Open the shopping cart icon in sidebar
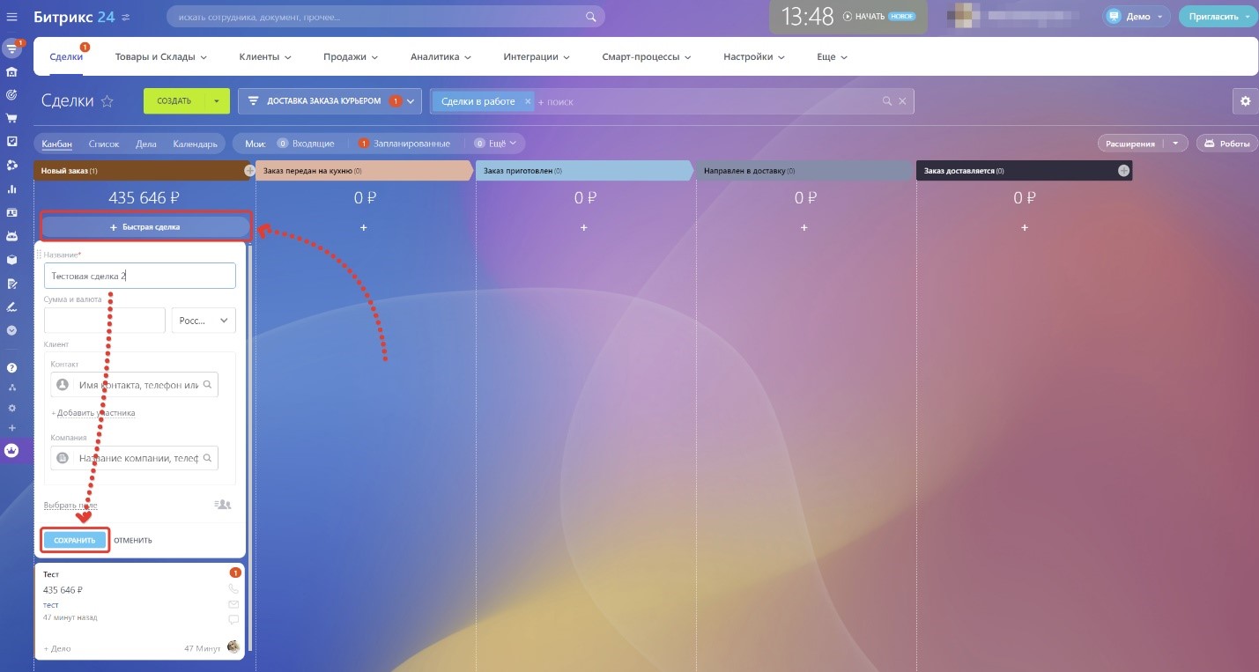Screen dimensions: 1259x672 11,118
